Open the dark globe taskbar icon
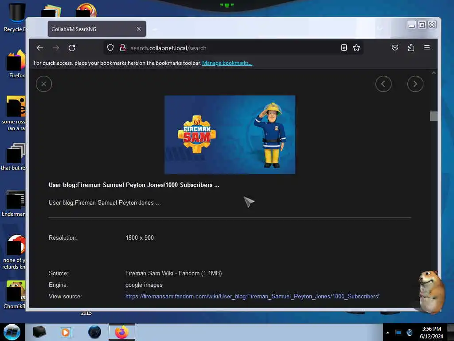Image resolution: width=454 pixels, height=341 pixels. point(94,332)
